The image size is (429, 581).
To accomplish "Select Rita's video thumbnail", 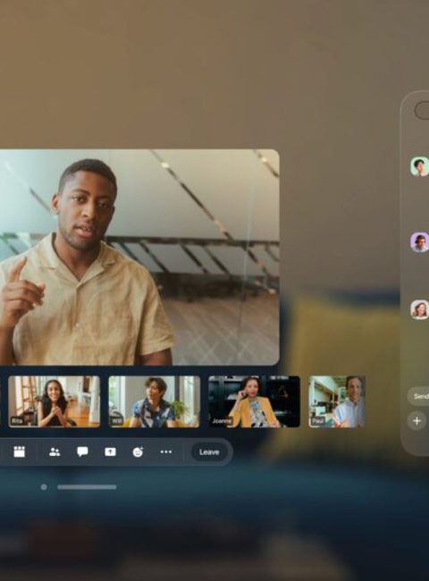I will point(55,401).
